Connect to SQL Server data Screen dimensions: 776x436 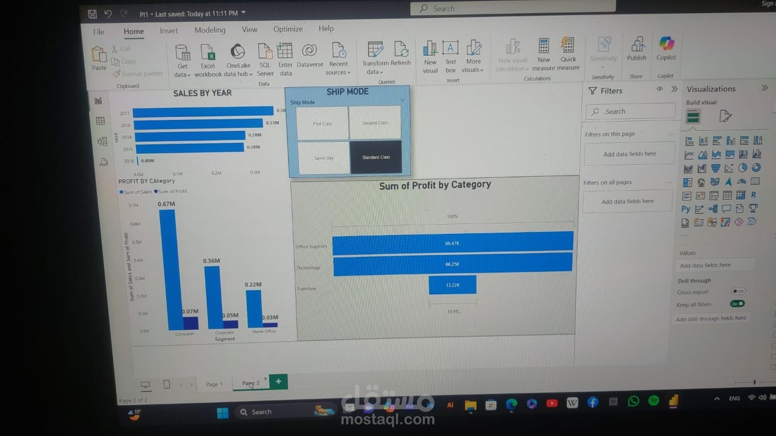(265, 61)
